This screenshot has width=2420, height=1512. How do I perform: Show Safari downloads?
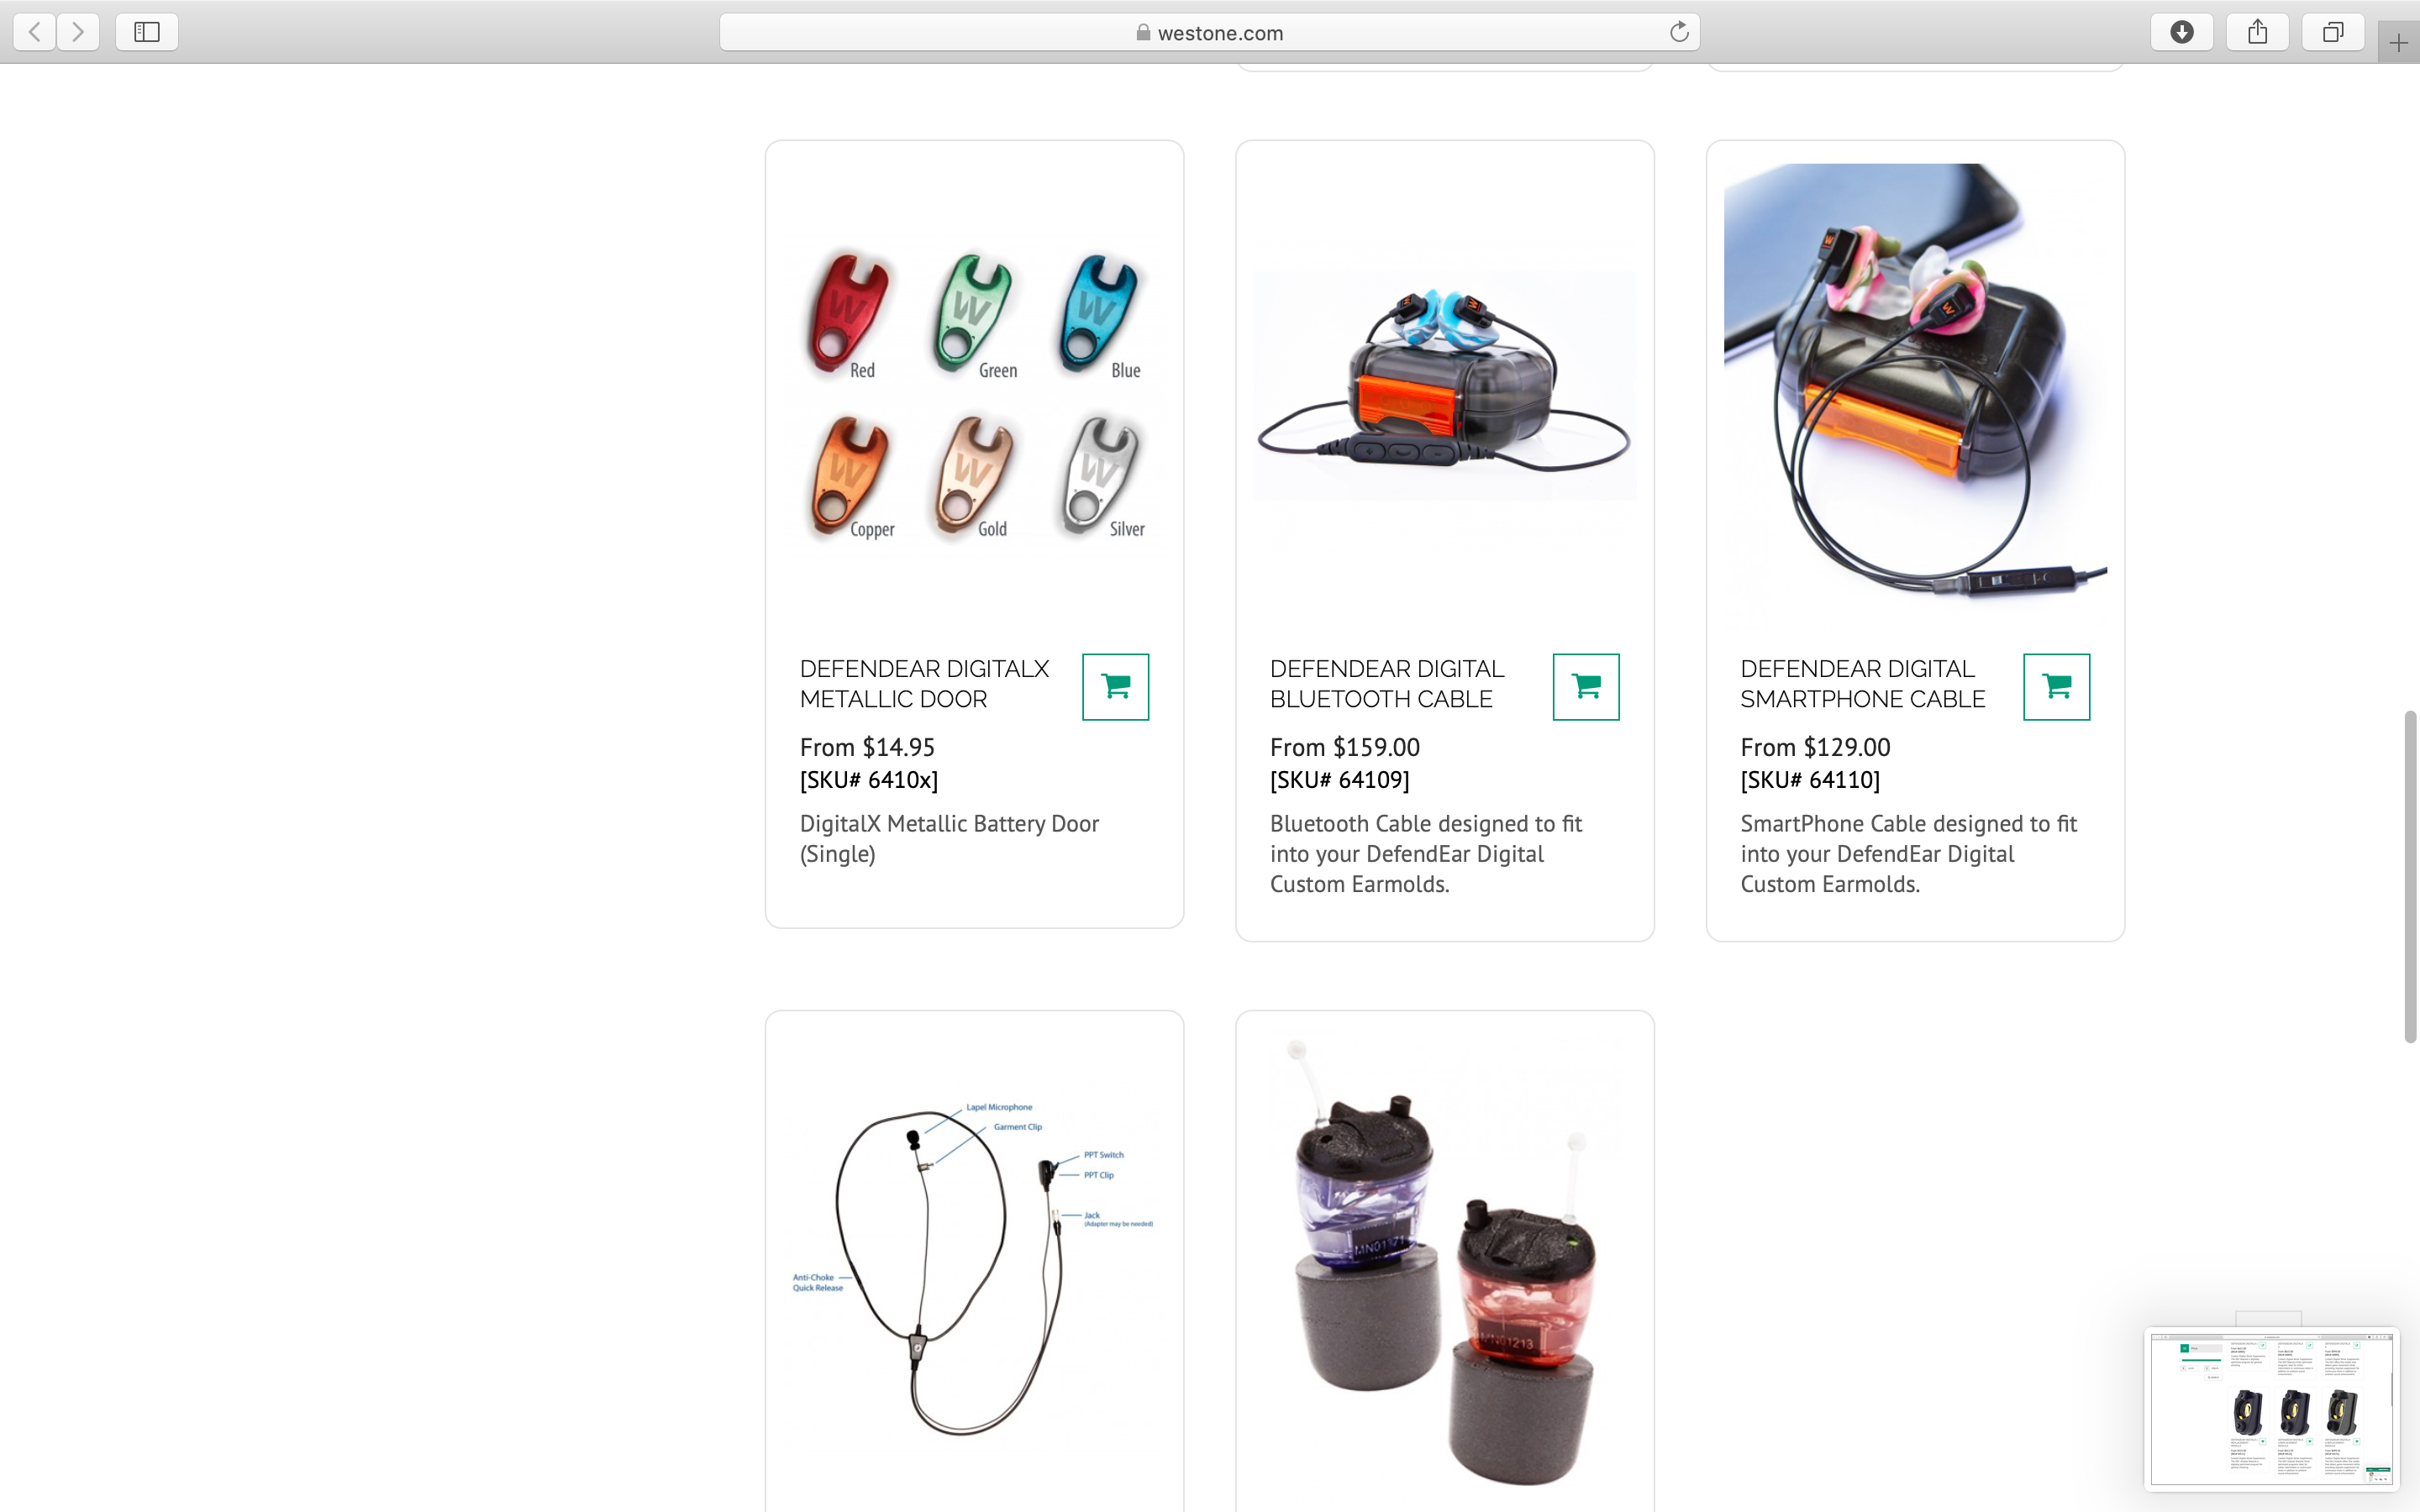point(2182,32)
